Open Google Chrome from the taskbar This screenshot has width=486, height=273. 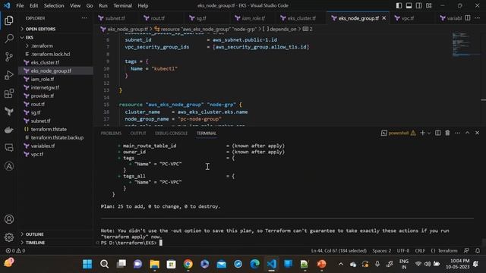[x=188, y=264]
